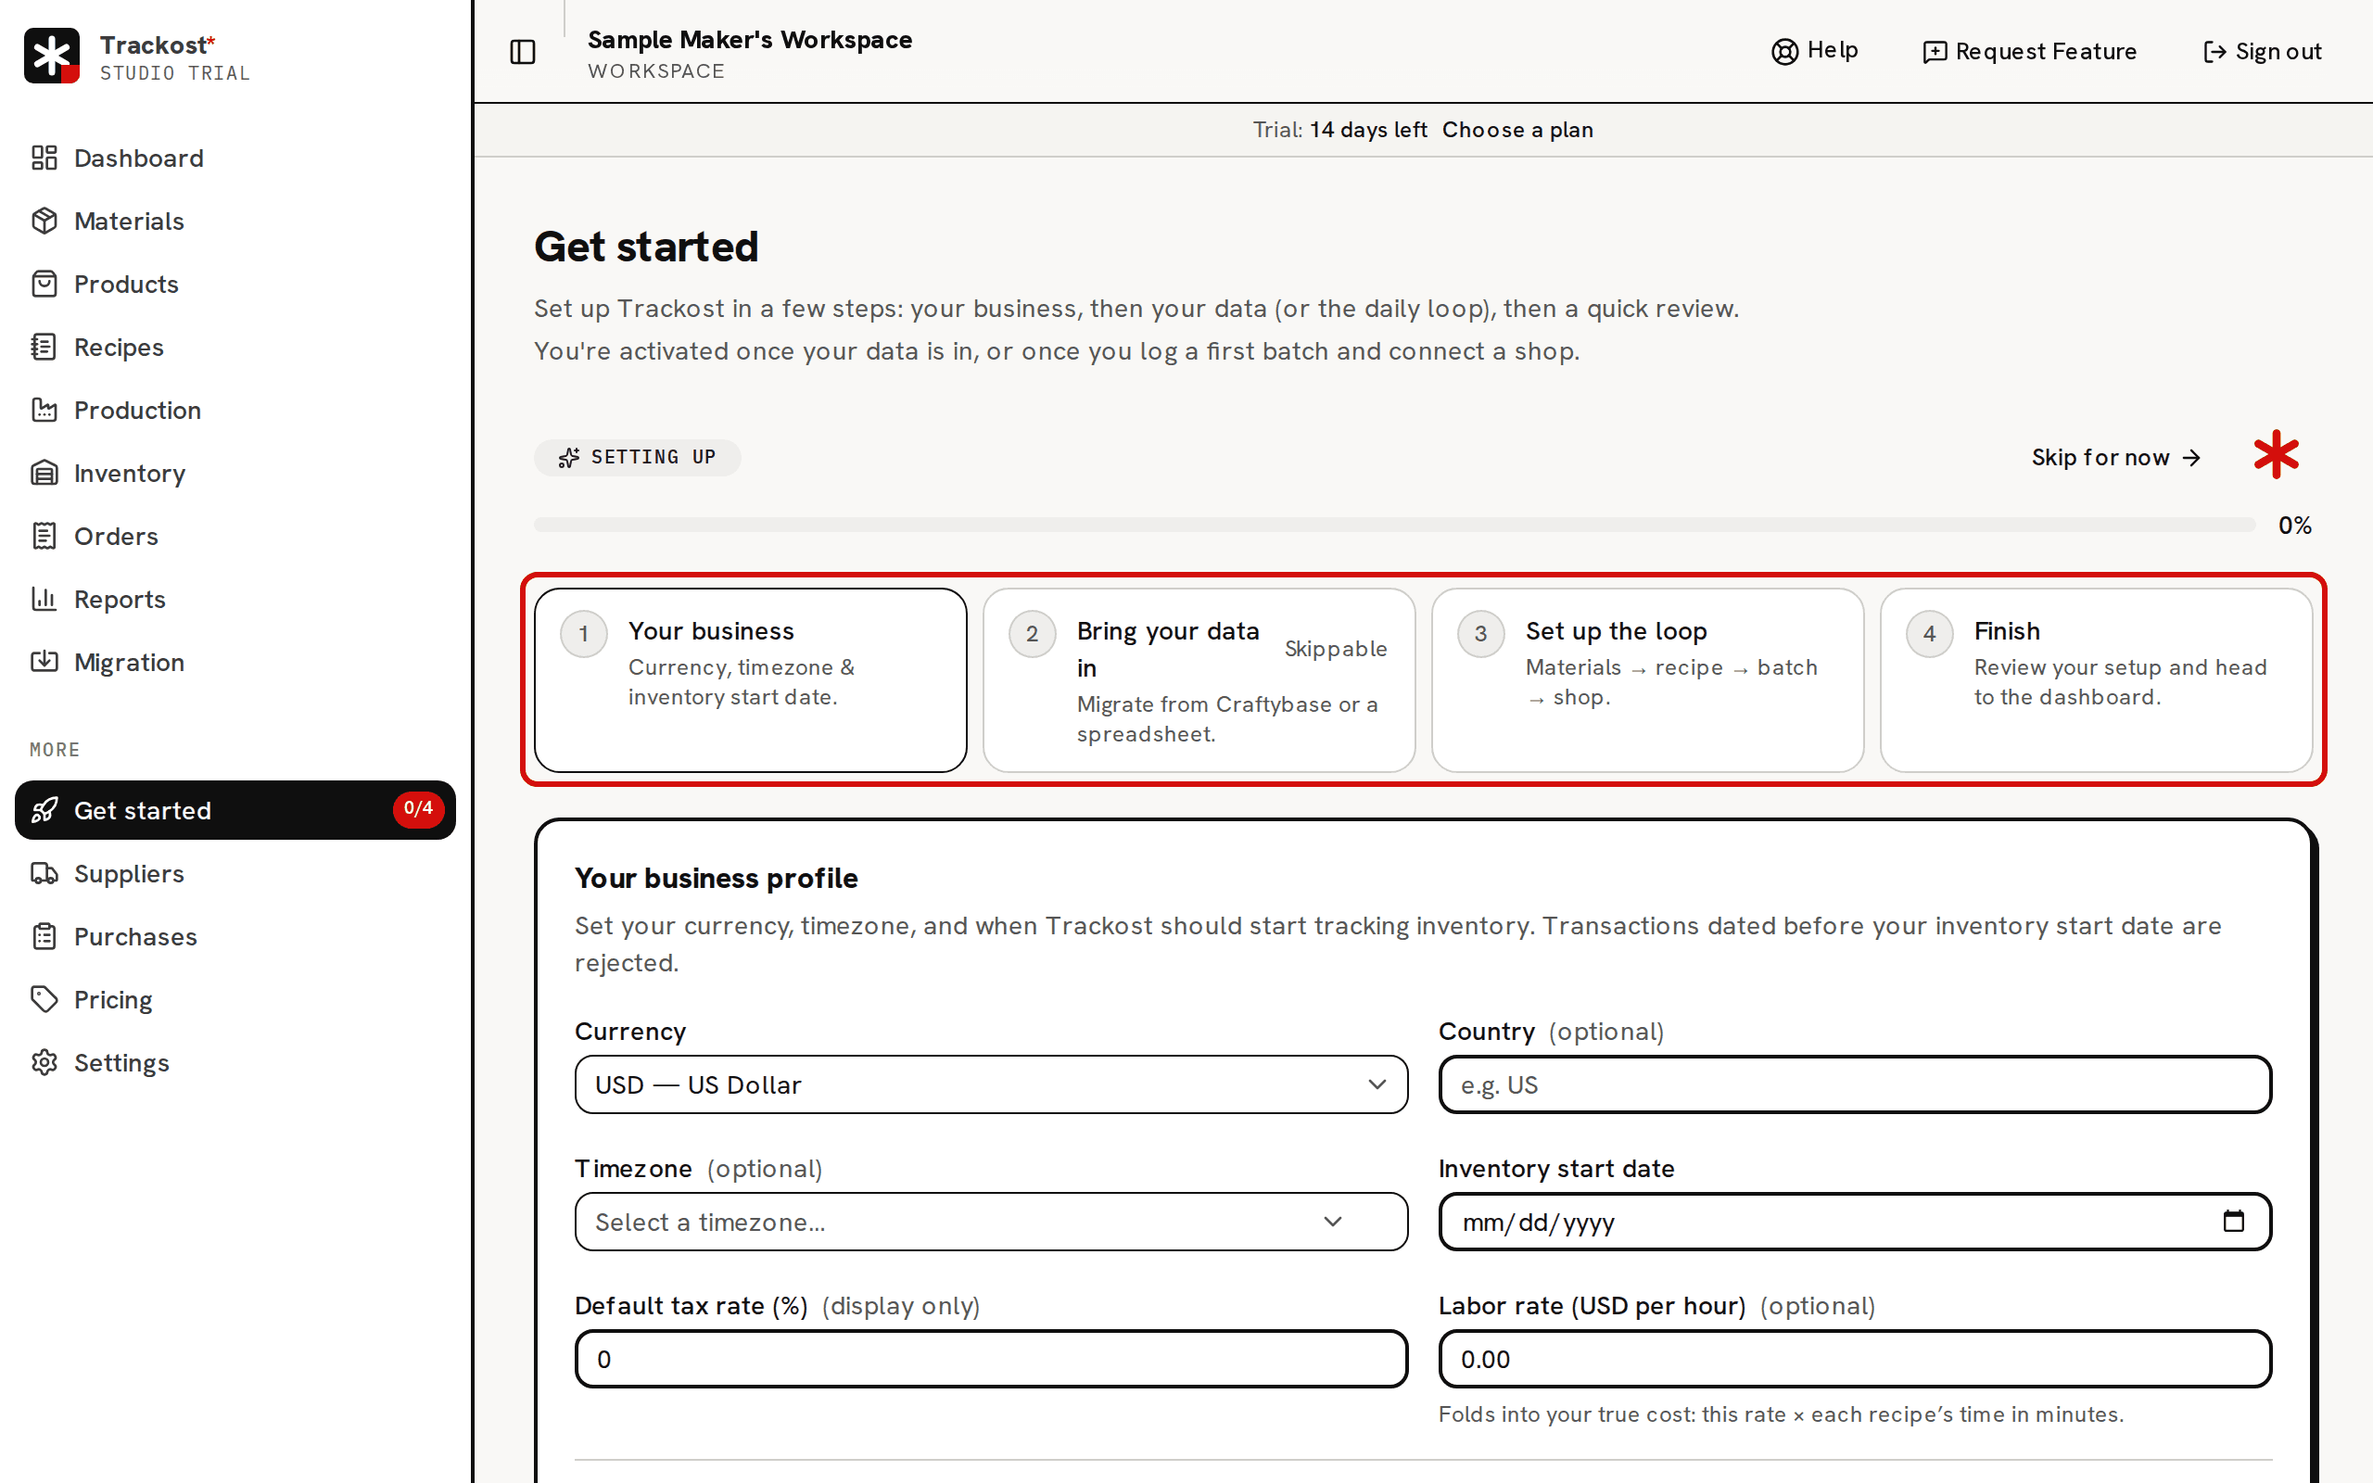2373x1483 pixels.
Task: Click the Labor rate input field
Action: (1854, 1360)
